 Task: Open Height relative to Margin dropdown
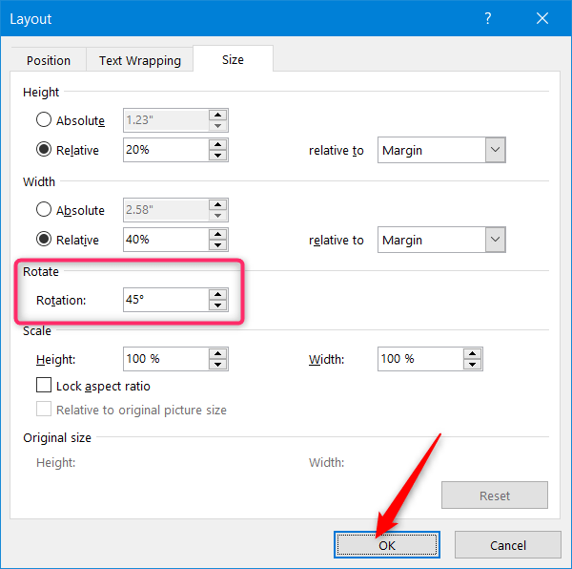point(441,150)
